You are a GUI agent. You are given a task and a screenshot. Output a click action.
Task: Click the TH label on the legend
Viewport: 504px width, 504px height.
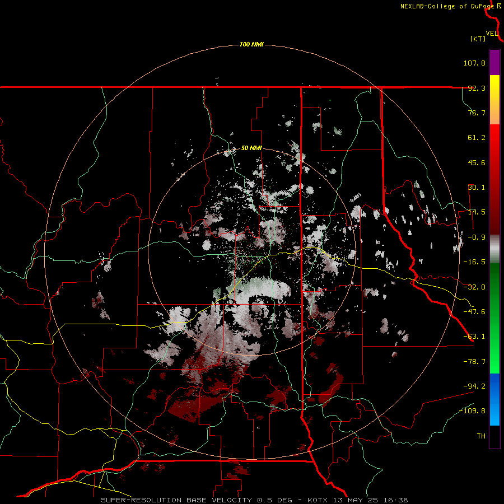(x=481, y=436)
